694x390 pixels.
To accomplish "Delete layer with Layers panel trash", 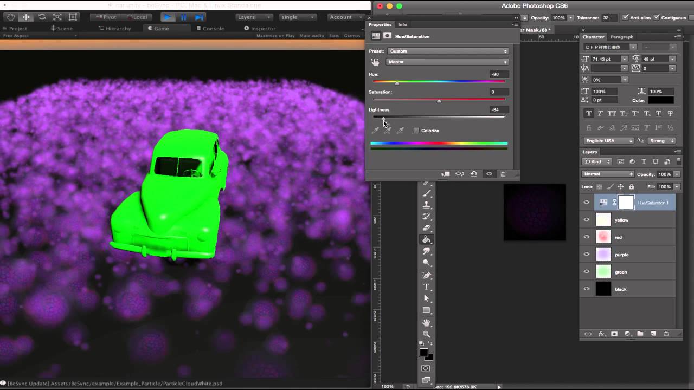I will (666, 334).
